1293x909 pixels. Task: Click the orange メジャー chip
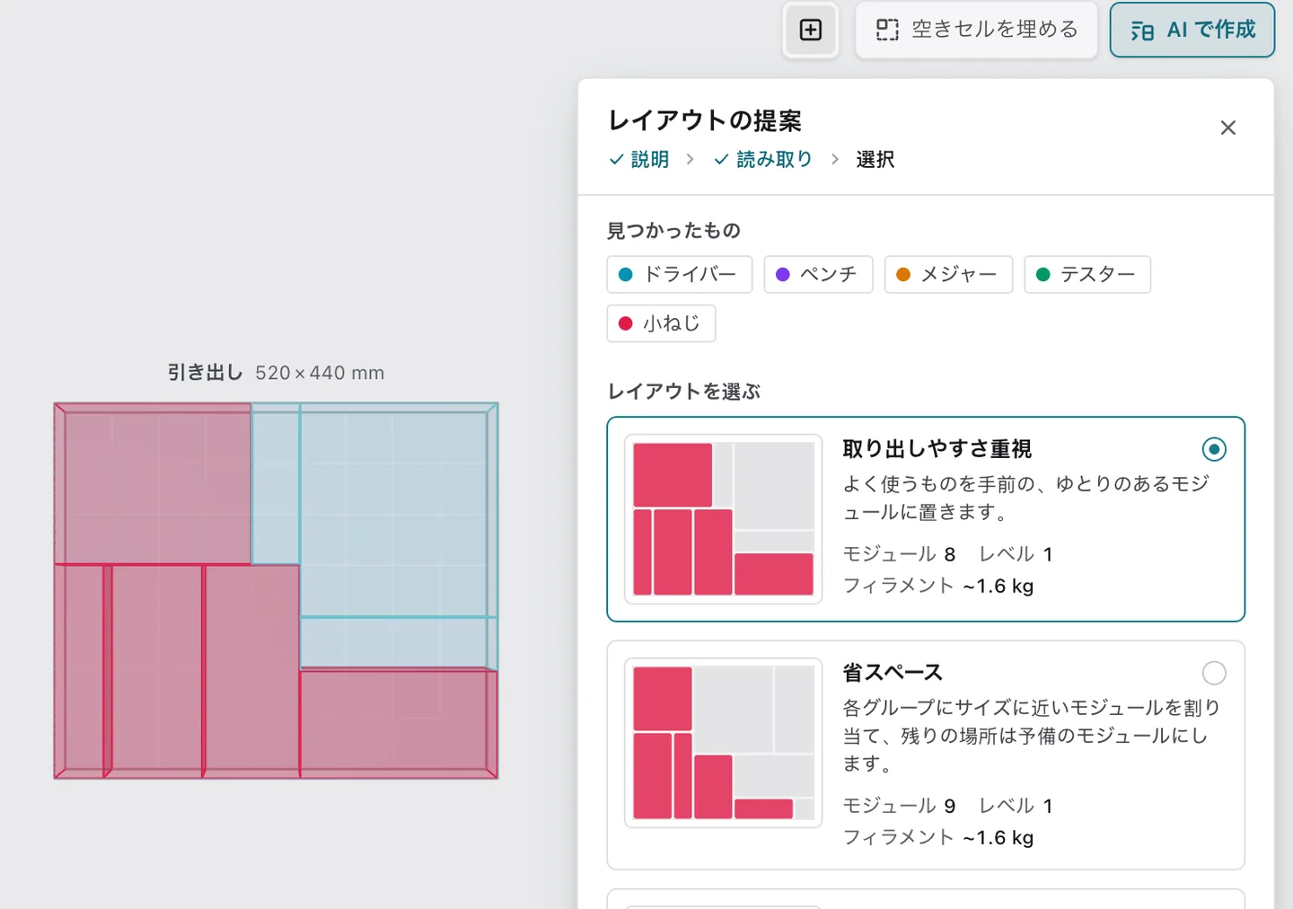pos(948,274)
